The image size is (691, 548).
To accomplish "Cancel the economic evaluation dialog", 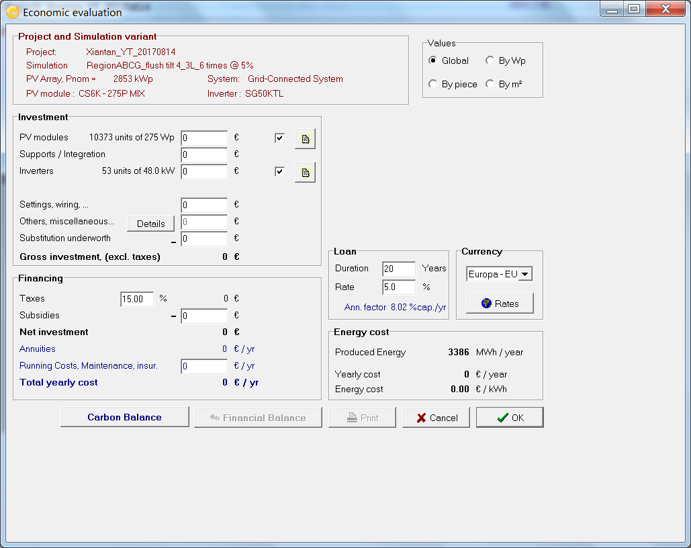I will (437, 418).
